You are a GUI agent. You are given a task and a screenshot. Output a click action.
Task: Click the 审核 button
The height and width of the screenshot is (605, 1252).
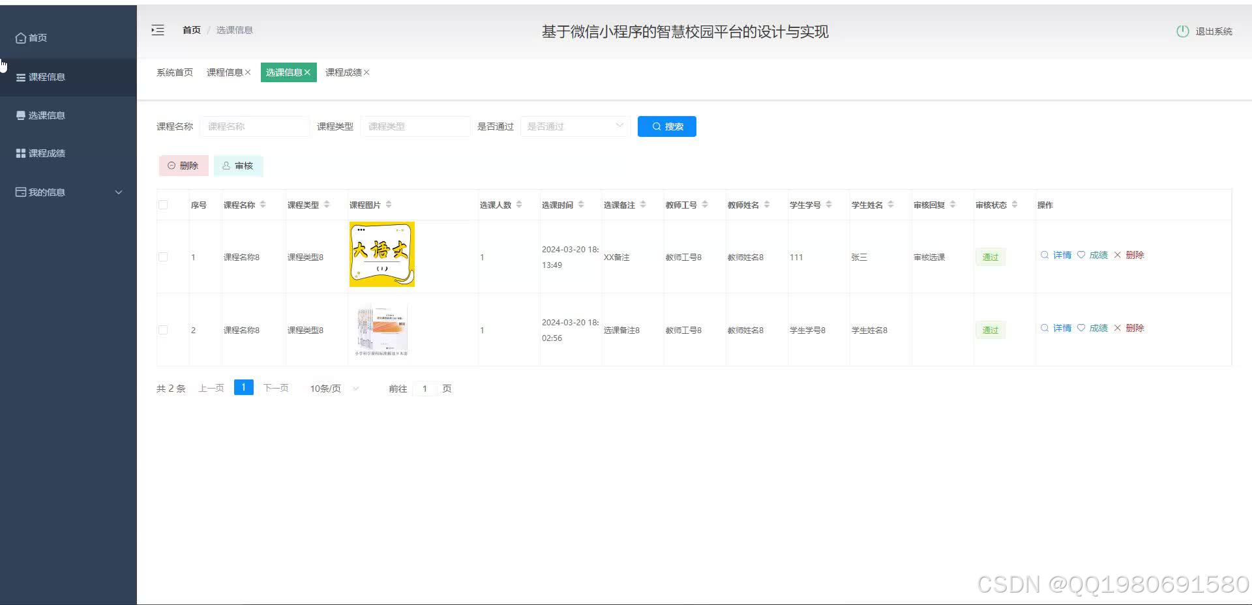click(x=238, y=166)
